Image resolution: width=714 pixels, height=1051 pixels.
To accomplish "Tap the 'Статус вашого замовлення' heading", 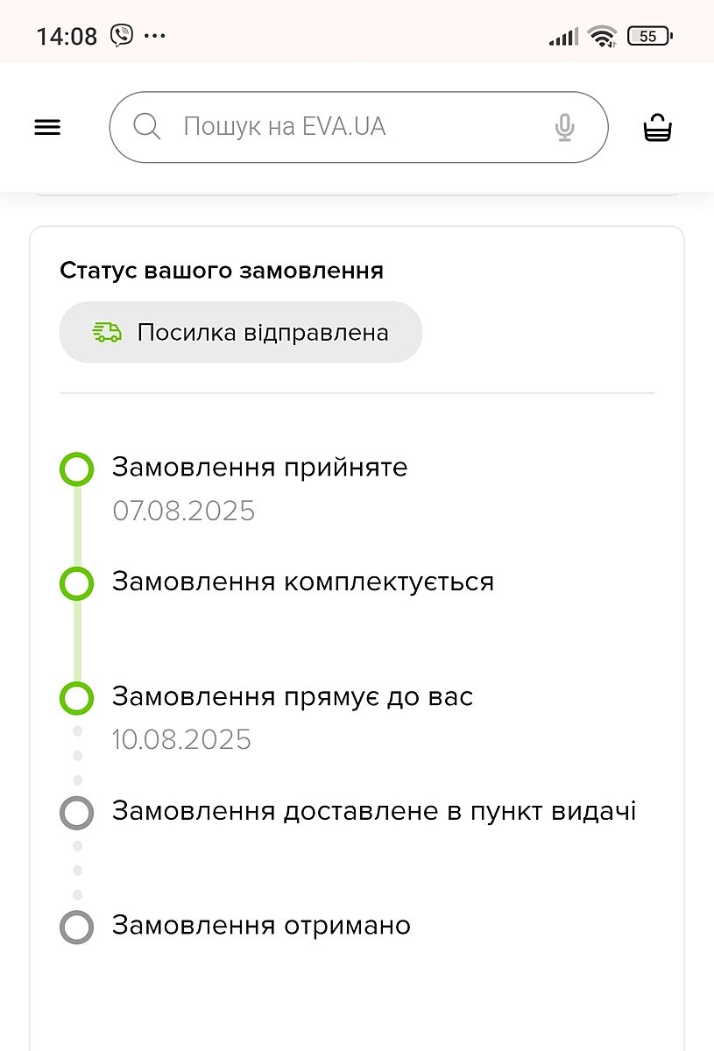I will (x=222, y=271).
